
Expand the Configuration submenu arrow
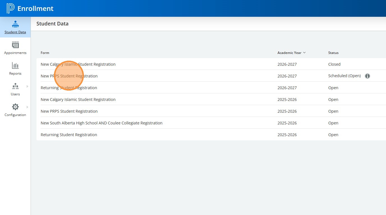27,107
